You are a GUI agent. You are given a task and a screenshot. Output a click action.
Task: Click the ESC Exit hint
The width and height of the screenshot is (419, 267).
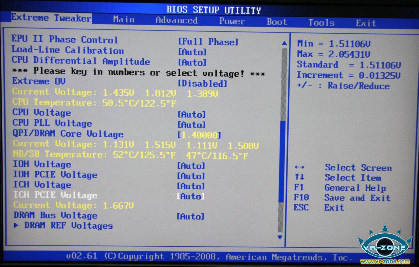click(319, 207)
